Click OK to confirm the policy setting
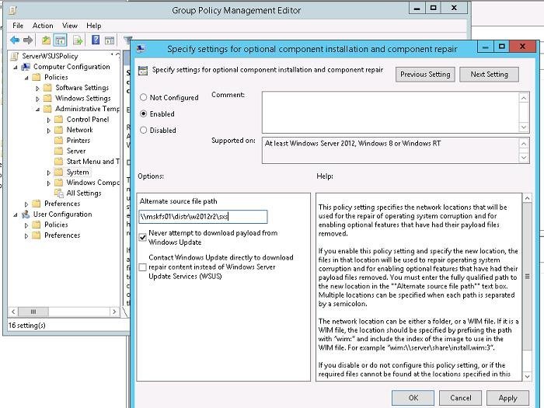This screenshot has width=544, height=408. pyautogui.click(x=413, y=398)
